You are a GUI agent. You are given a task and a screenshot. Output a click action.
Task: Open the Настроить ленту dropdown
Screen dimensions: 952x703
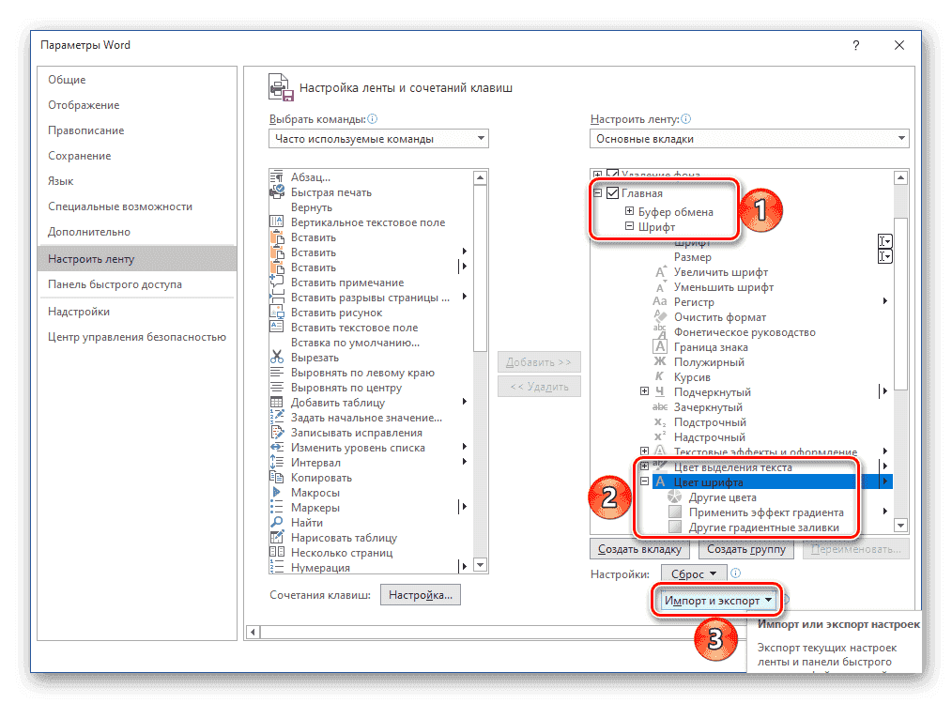(749, 139)
